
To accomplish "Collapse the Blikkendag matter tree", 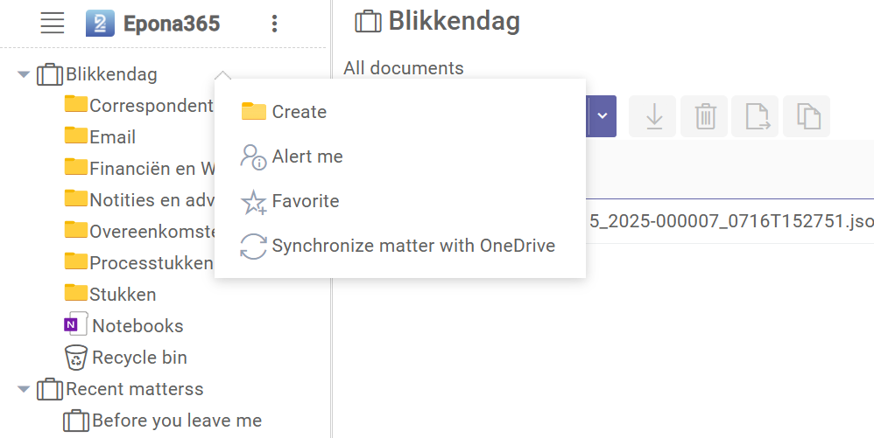I will tap(24, 74).
